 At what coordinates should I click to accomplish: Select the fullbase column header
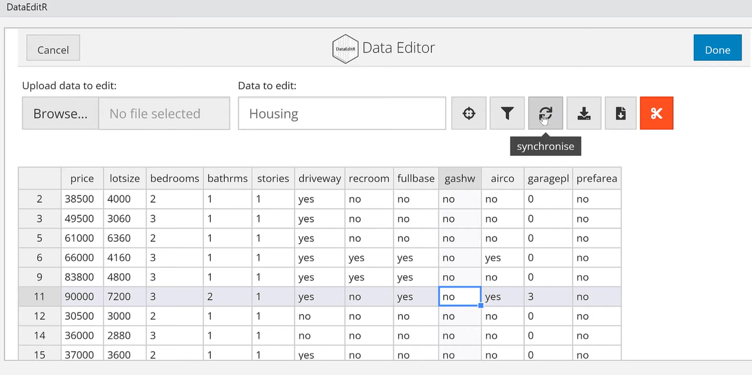[x=416, y=179]
